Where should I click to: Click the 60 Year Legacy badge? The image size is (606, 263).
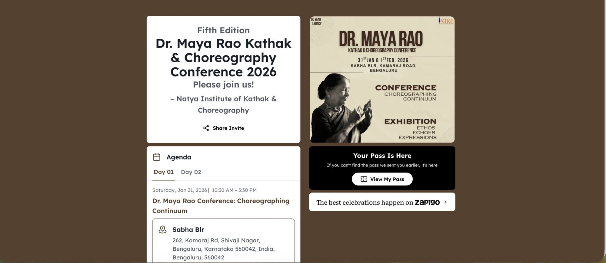[x=316, y=21]
